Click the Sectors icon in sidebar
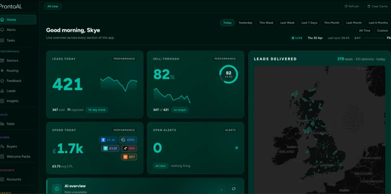 tap(2, 60)
